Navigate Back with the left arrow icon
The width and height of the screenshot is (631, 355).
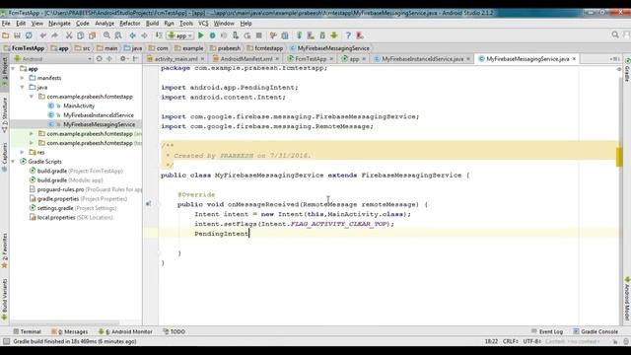132,35
